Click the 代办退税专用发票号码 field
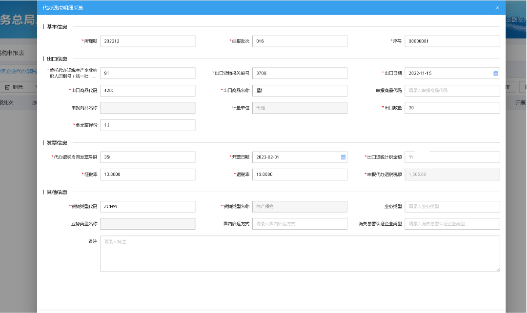This screenshot has width=527, height=313. (147, 157)
